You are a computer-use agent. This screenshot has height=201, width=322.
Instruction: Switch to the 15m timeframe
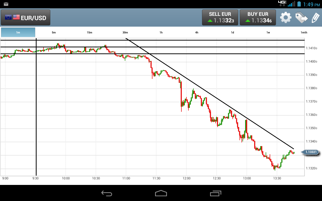(x=90, y=32)
